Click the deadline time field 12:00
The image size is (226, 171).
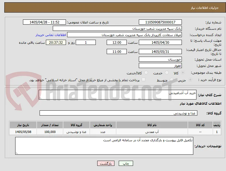click(x=117, y=42)
